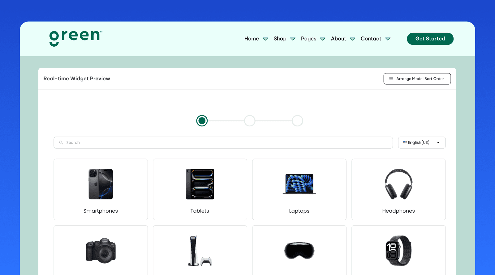This screenshot has width=495, height=275.
Task: Select the Laptops category image
Action: (299, 184)
